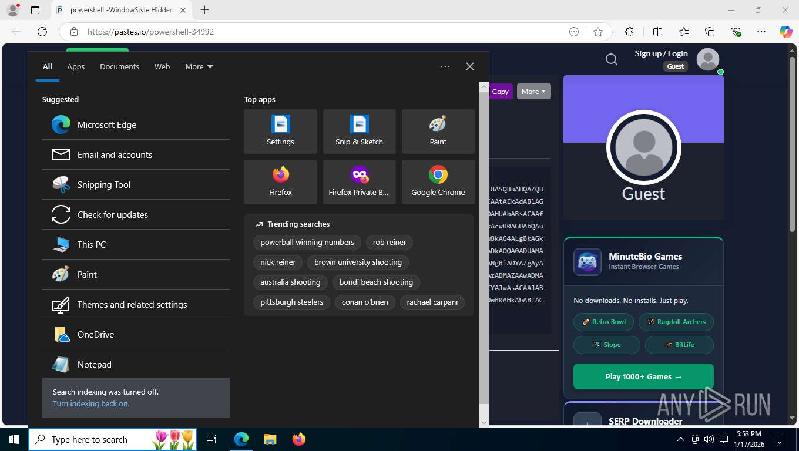Click the Edge taskbar icon
This screenshot has width=799, height=451.
(241, 439)
